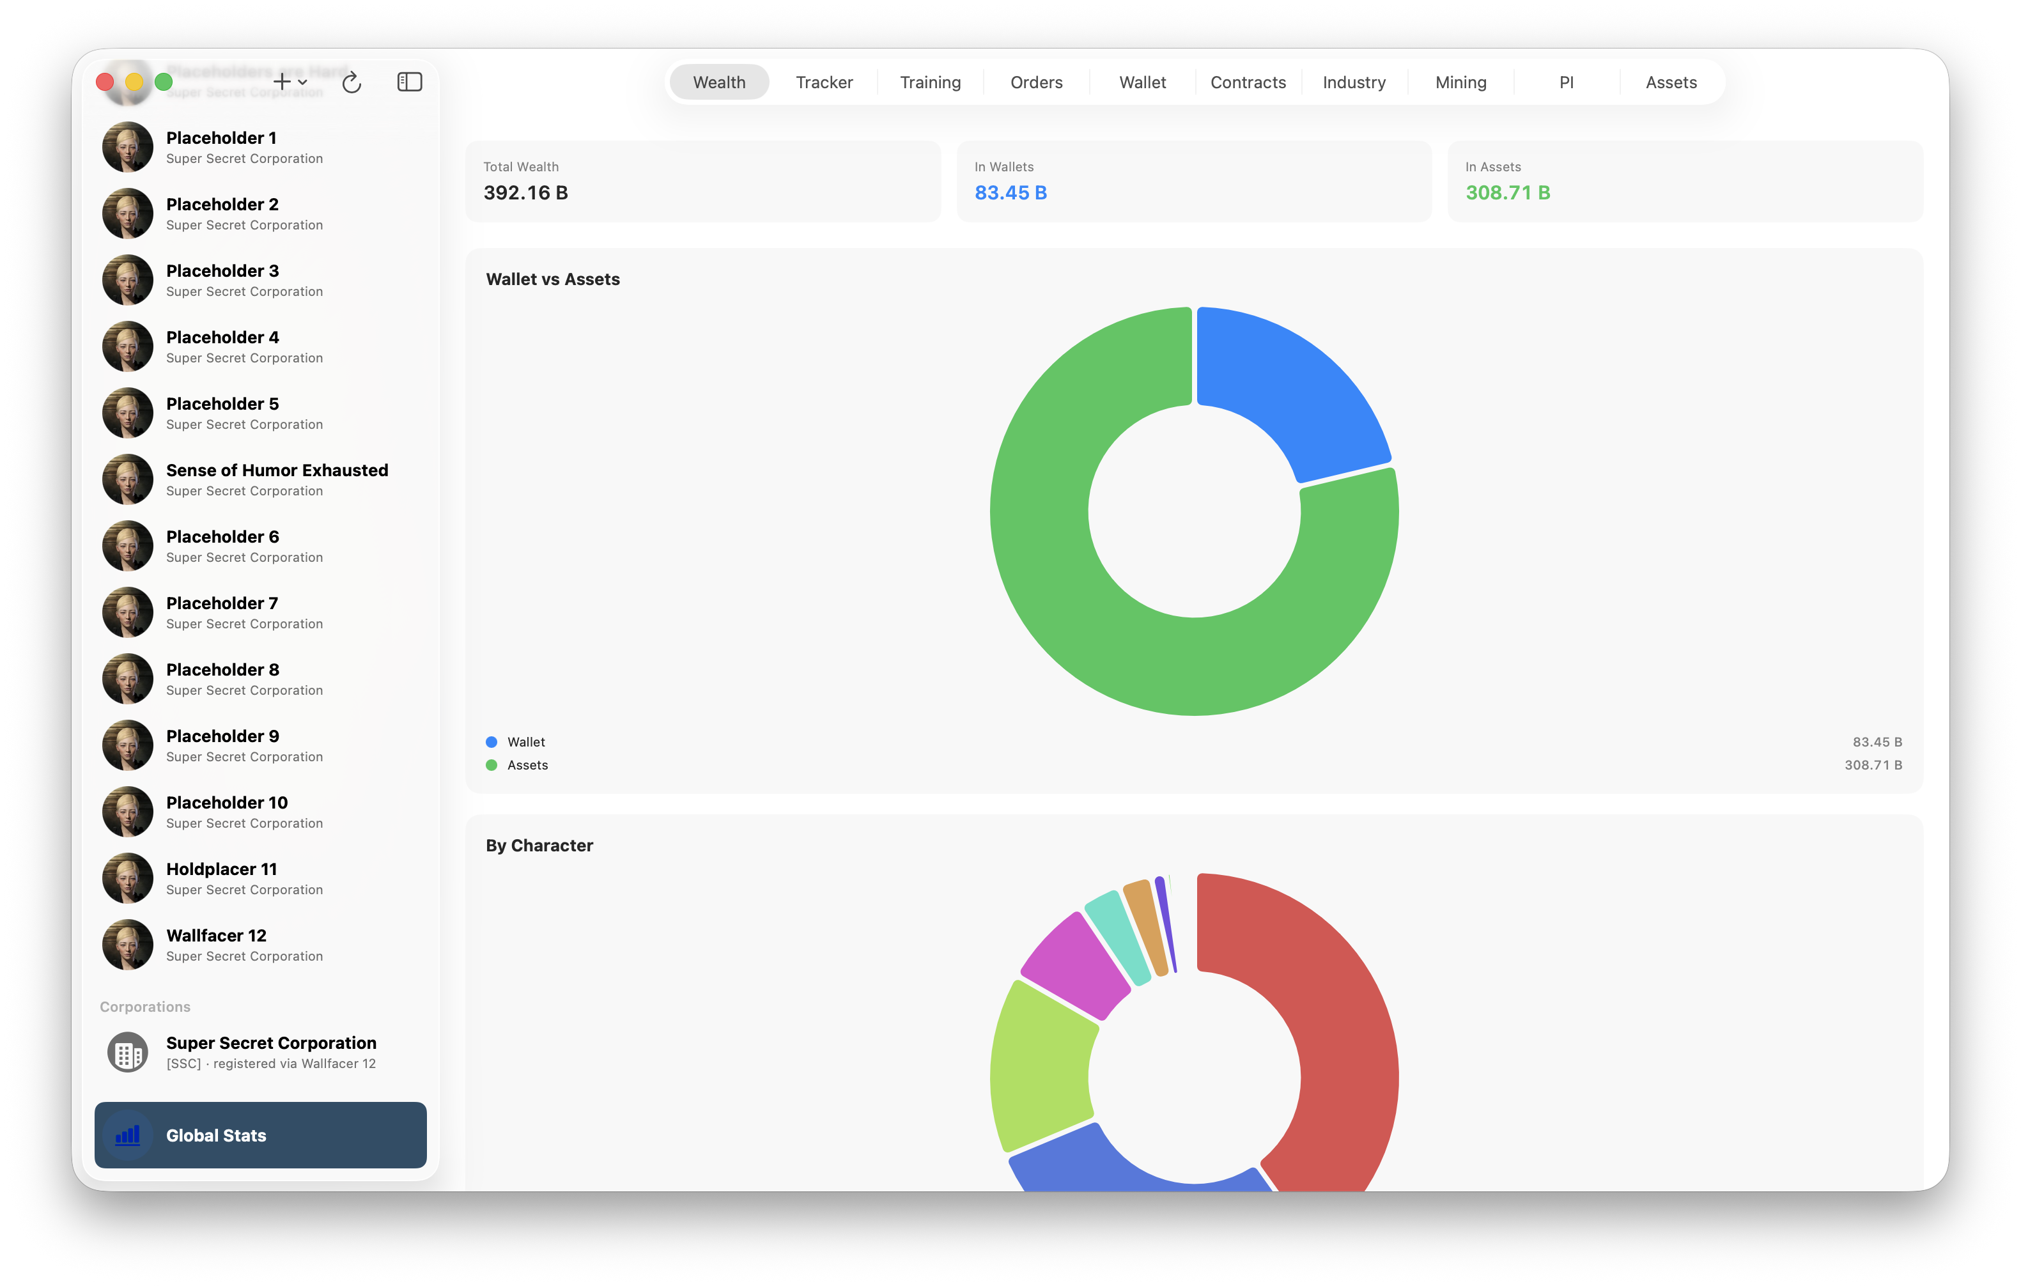Click the green Assets legend dot
The width and height of the screenshot is (2021, 1286).
pos(492,764)
